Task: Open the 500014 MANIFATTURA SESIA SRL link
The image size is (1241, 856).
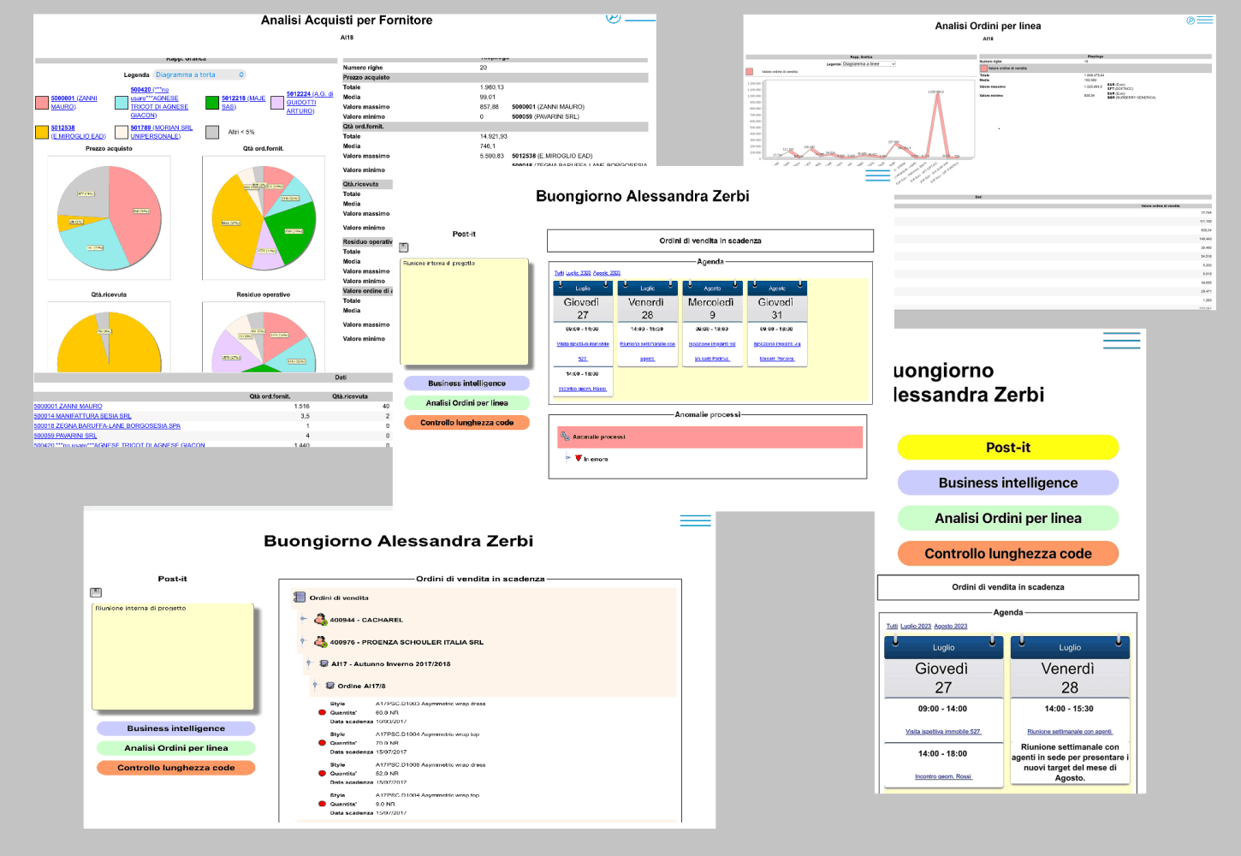Action: coord(82,416)
